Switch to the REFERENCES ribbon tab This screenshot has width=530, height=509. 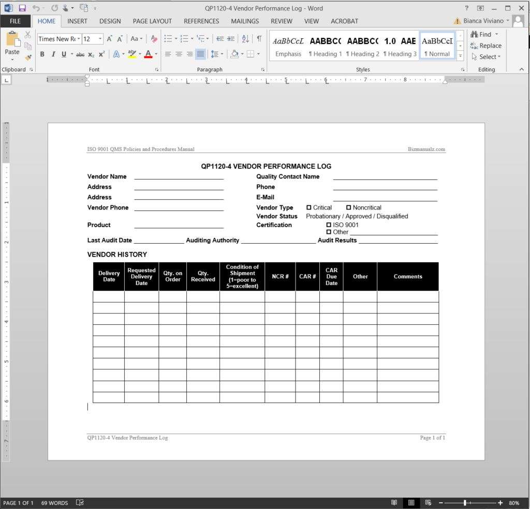click(x=201, y=21)
